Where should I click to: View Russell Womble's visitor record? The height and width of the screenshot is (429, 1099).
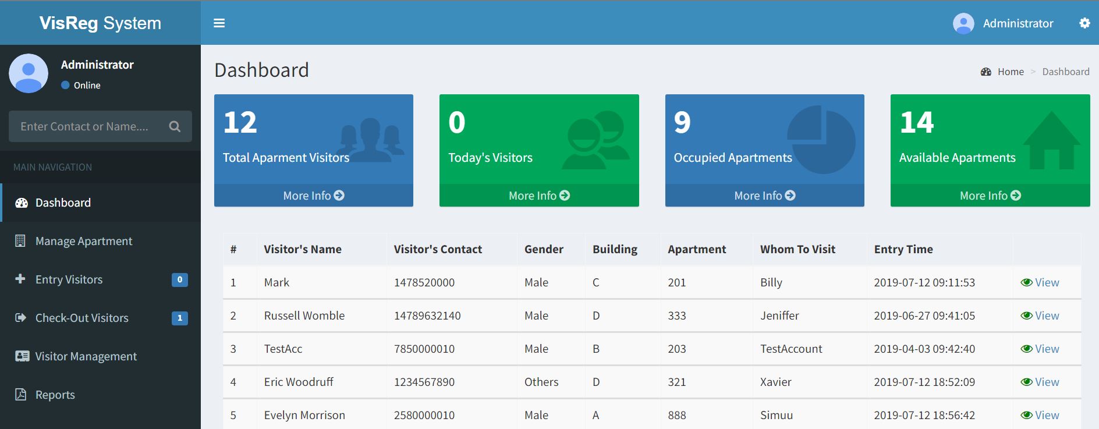tap(1040, 315)
